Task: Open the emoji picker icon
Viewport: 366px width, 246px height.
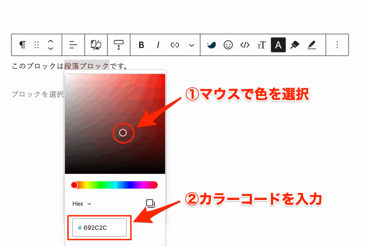Action: [229, 45]
